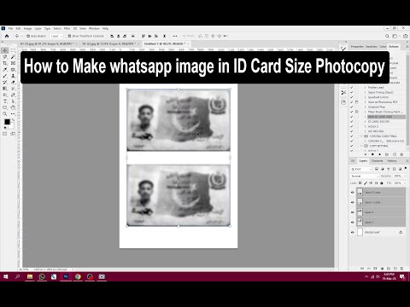Screen dimensions: 410x307
Task: Click the fx layer style icon
Action: (x=369, y=269)
